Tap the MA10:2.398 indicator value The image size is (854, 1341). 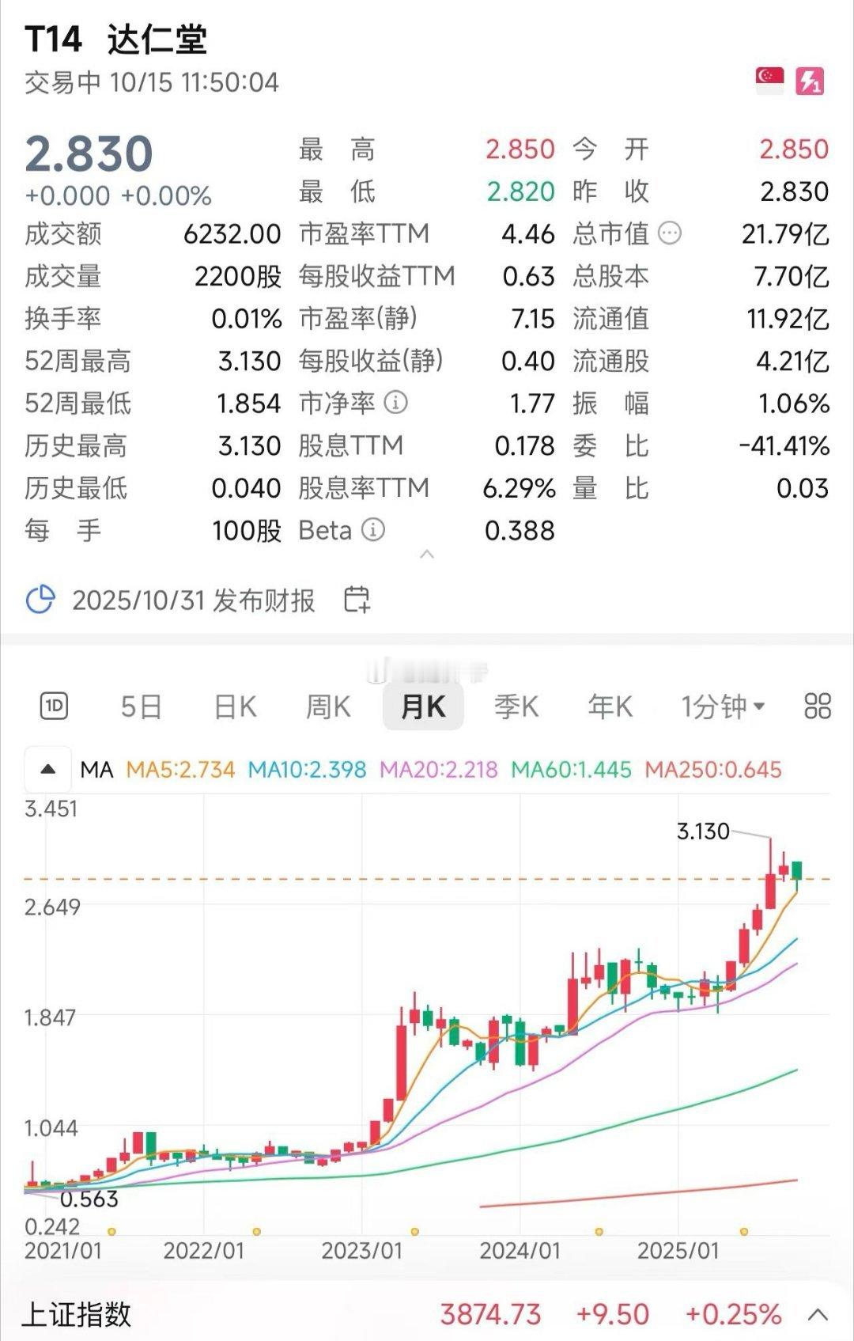[x=307, y=769]
